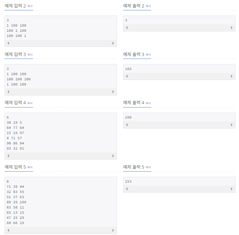Click the 253 output text box
Screen dimensions: 239x235
click(179, 185)
